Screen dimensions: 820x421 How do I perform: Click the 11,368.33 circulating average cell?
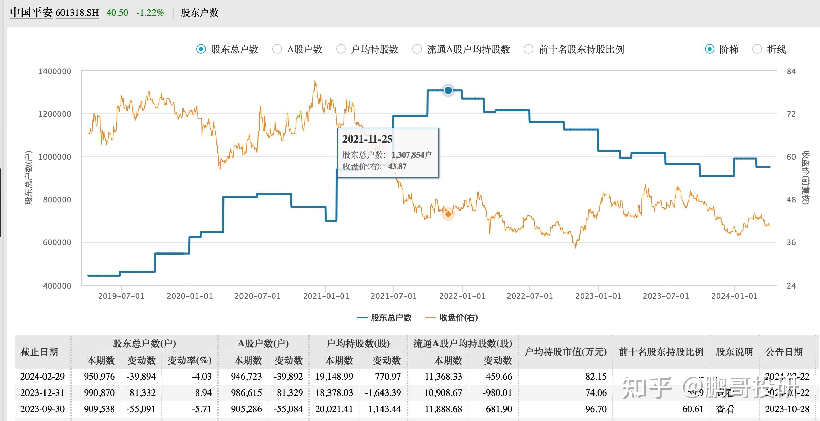click(444, 377)
